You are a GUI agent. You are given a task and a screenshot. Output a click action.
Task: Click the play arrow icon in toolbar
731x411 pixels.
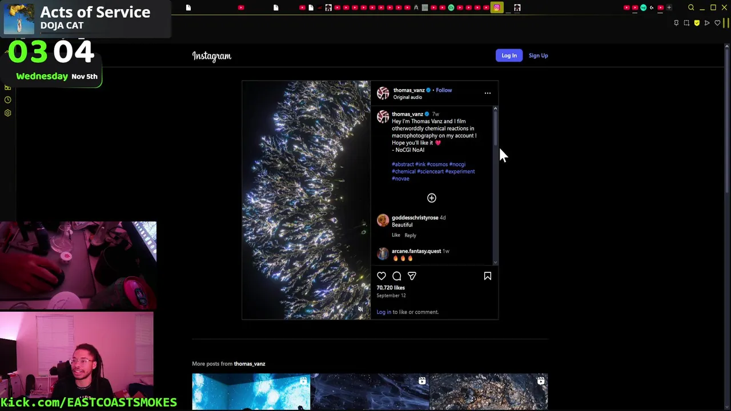(707, 23)
